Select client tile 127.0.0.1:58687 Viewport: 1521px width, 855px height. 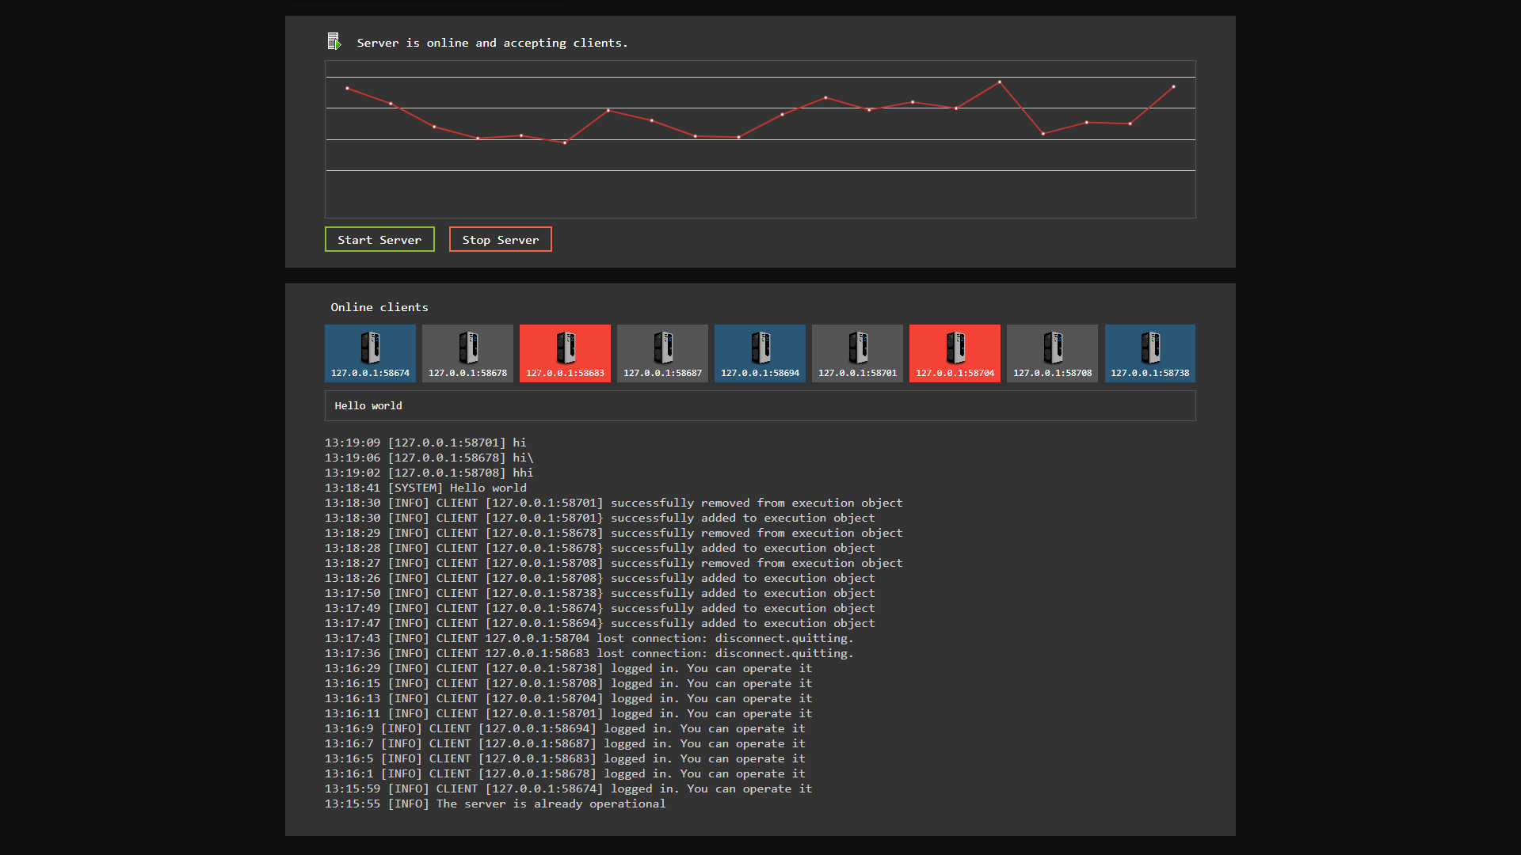tap(662, 354)
